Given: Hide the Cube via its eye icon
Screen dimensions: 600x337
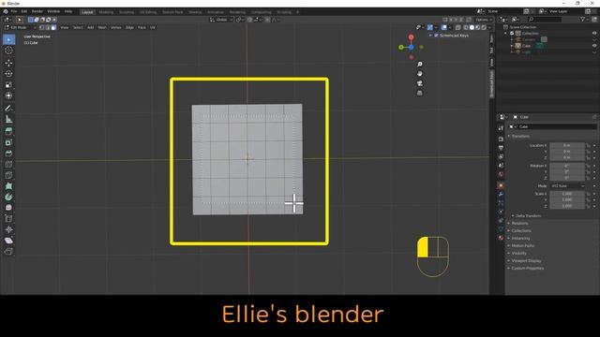Looking at the screenshot, I should (594, 46).
